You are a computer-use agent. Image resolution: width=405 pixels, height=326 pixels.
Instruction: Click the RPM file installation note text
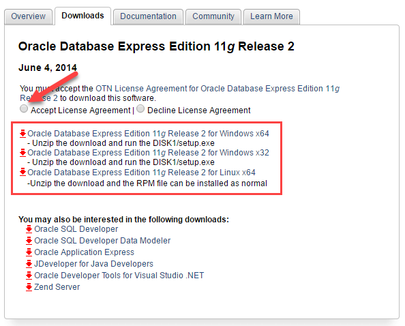click(x=147, y=183)
